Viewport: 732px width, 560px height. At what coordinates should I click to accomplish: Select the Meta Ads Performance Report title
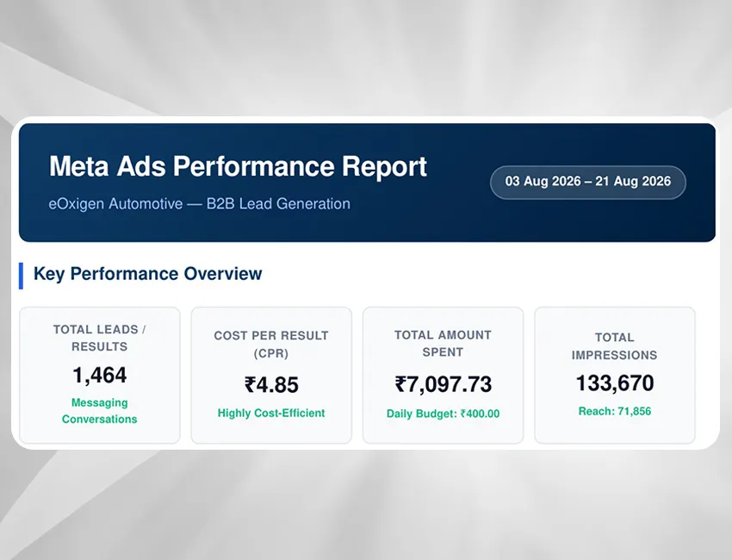pyautogui.click(x=238, y=166)
